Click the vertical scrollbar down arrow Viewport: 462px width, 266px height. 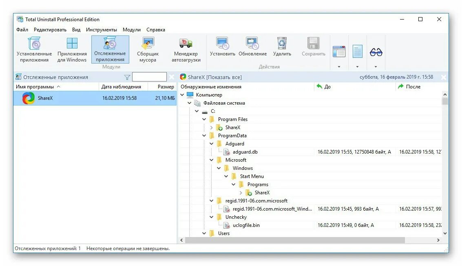445,233
